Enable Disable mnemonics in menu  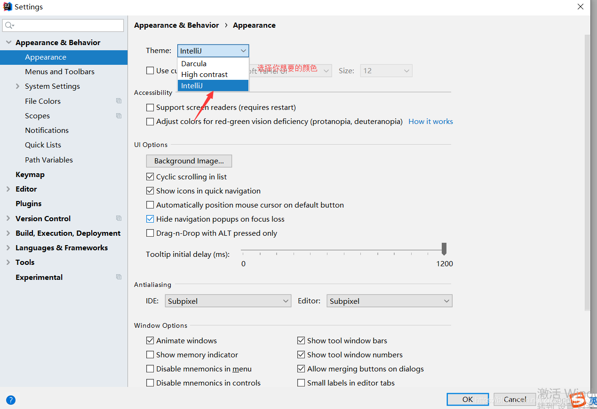[x=150, y=369]
